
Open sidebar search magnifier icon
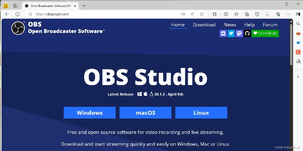tap(298, 24)
